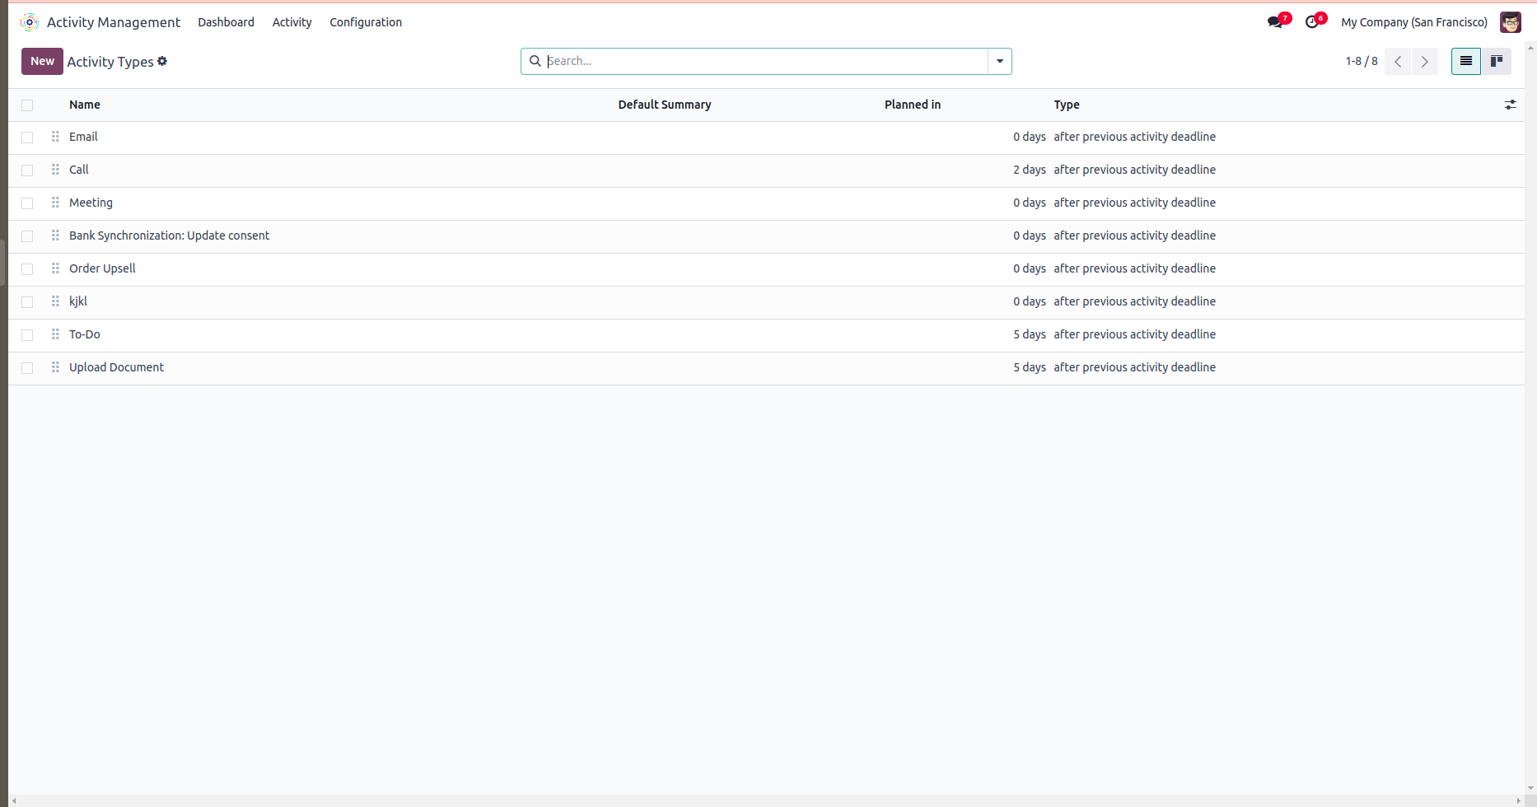The image size is (1537, 807).
Task: Click the 5 days value in Upload Document row
Action: click(1030, 367)
